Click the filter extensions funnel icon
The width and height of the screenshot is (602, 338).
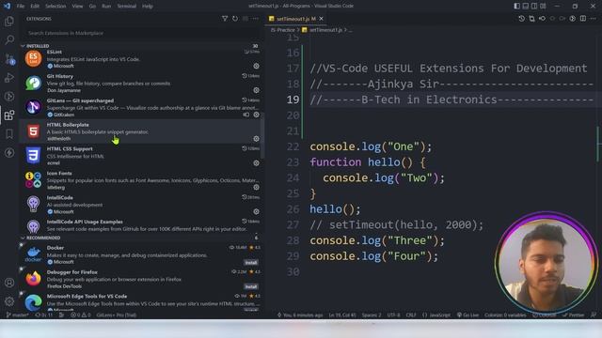[225, 19]
